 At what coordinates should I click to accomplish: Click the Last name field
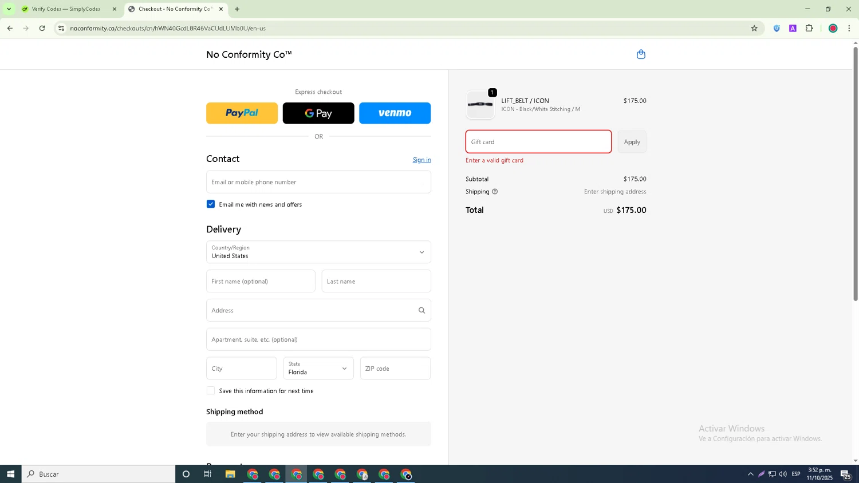[376, 282]
